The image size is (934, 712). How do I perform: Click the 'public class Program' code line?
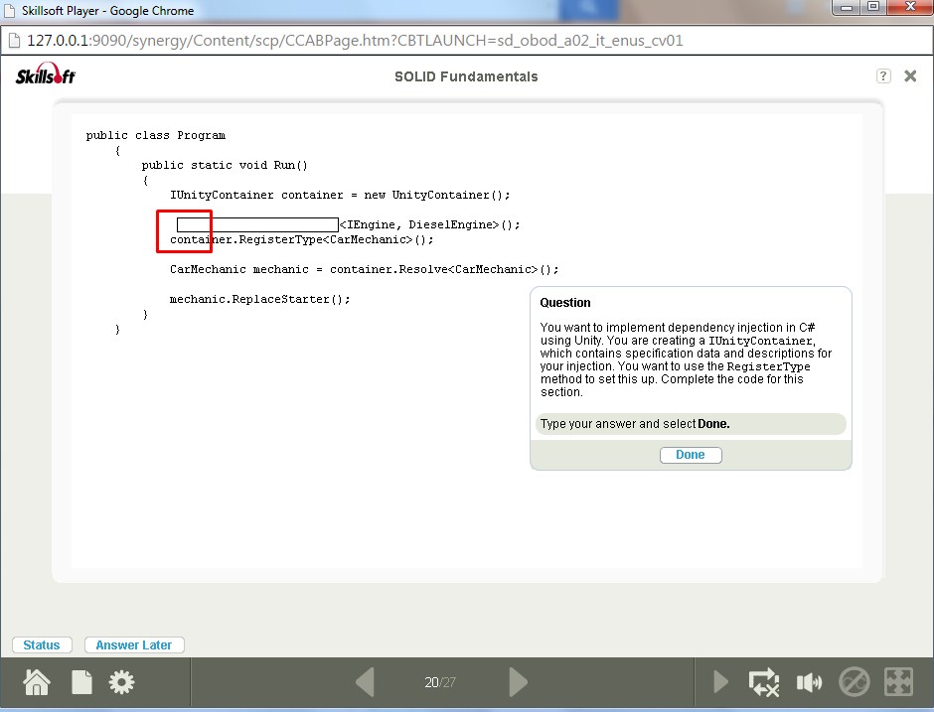click(x=155, y=136)
